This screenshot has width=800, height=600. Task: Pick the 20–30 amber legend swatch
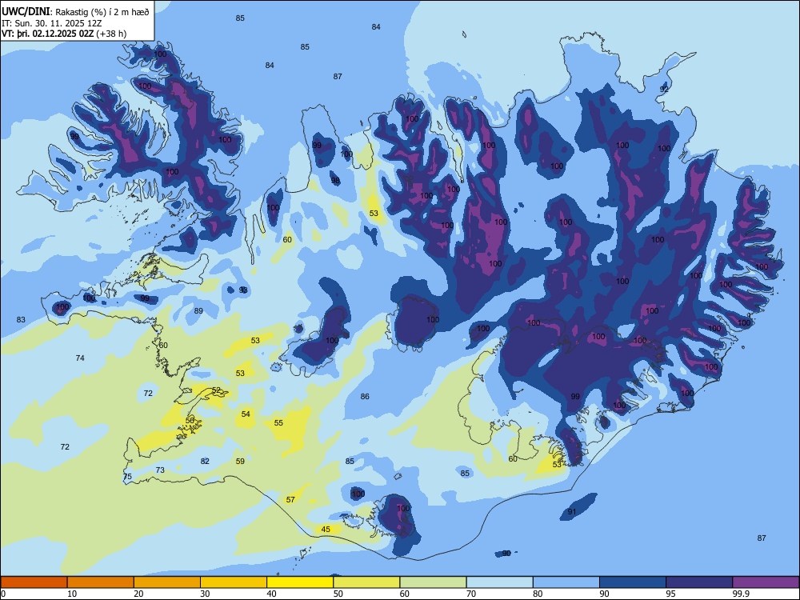tap(167, 582)
